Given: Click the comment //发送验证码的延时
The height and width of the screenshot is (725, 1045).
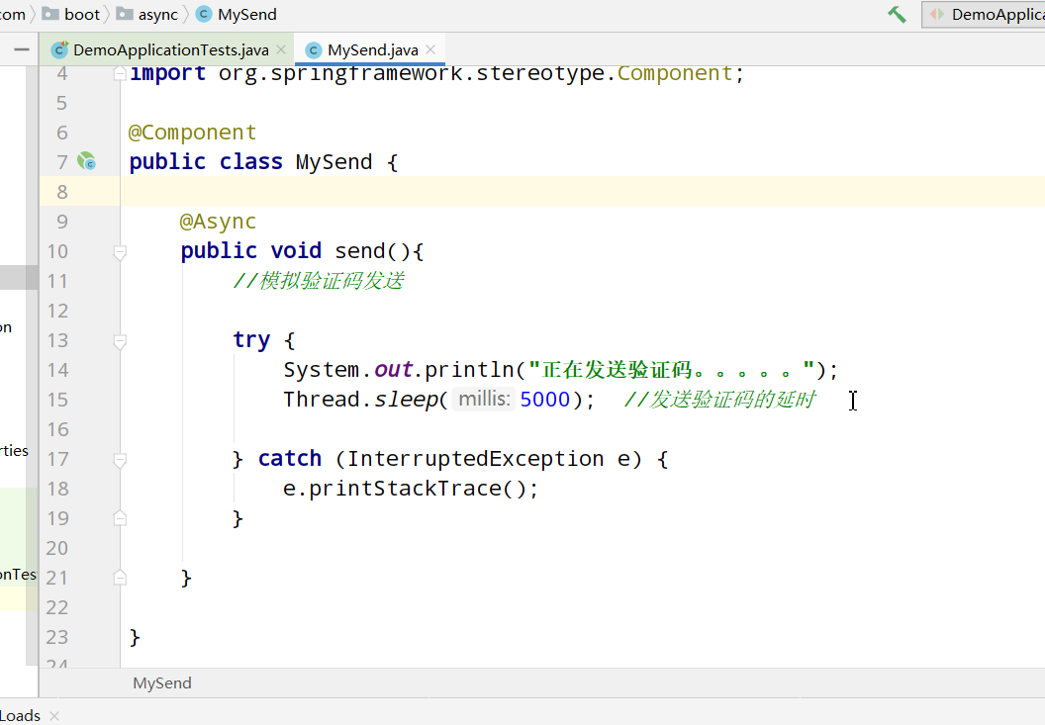Looking at the screenshot, I should pyautogui.click(x=719, y=400).
